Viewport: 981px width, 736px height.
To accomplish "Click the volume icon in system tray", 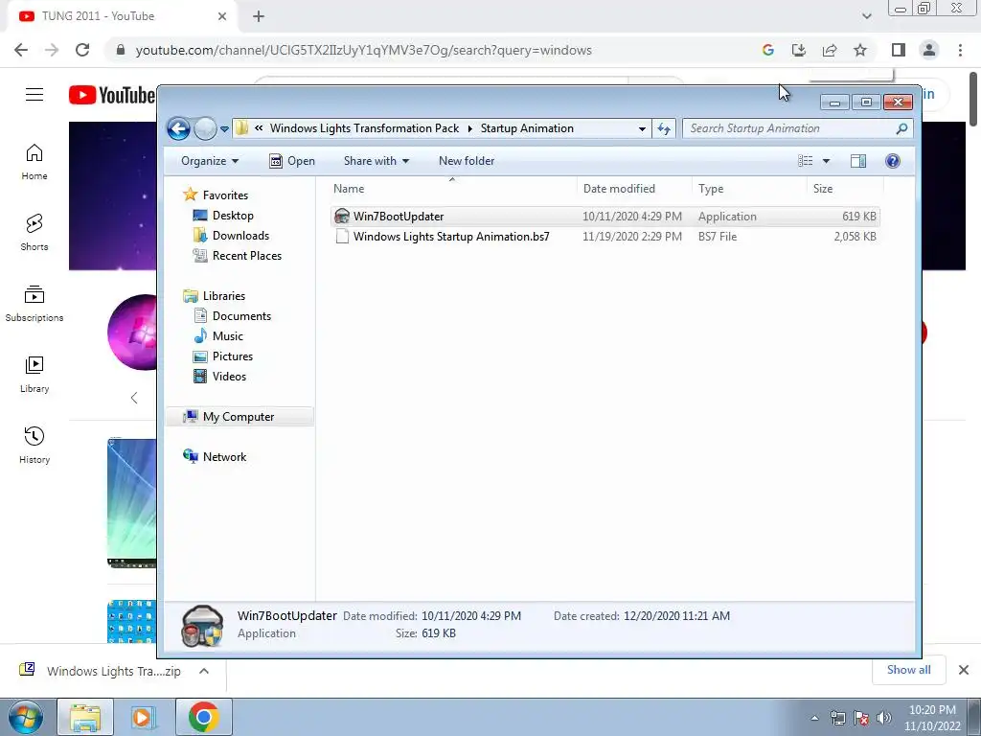I will [x=884, y=718].
